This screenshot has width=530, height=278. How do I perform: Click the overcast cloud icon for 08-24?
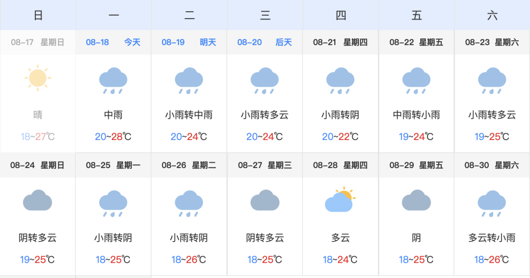37,200
